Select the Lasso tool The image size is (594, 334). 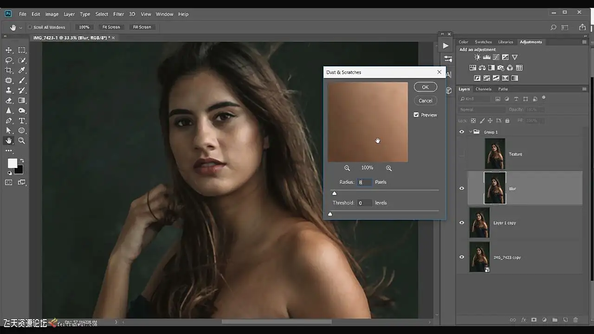point(8,60)
